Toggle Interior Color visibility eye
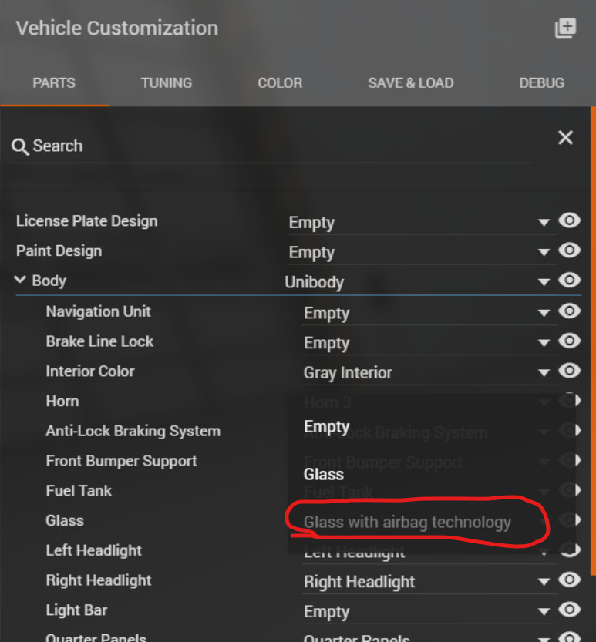Screen dimensions: 596x642 (x=569, y=371)
